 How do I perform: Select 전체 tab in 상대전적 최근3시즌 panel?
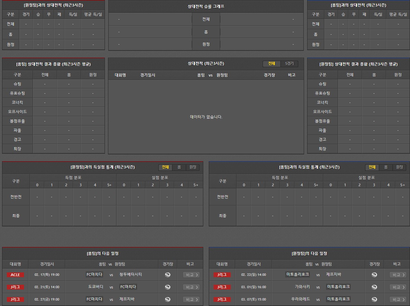pos(272,64)
